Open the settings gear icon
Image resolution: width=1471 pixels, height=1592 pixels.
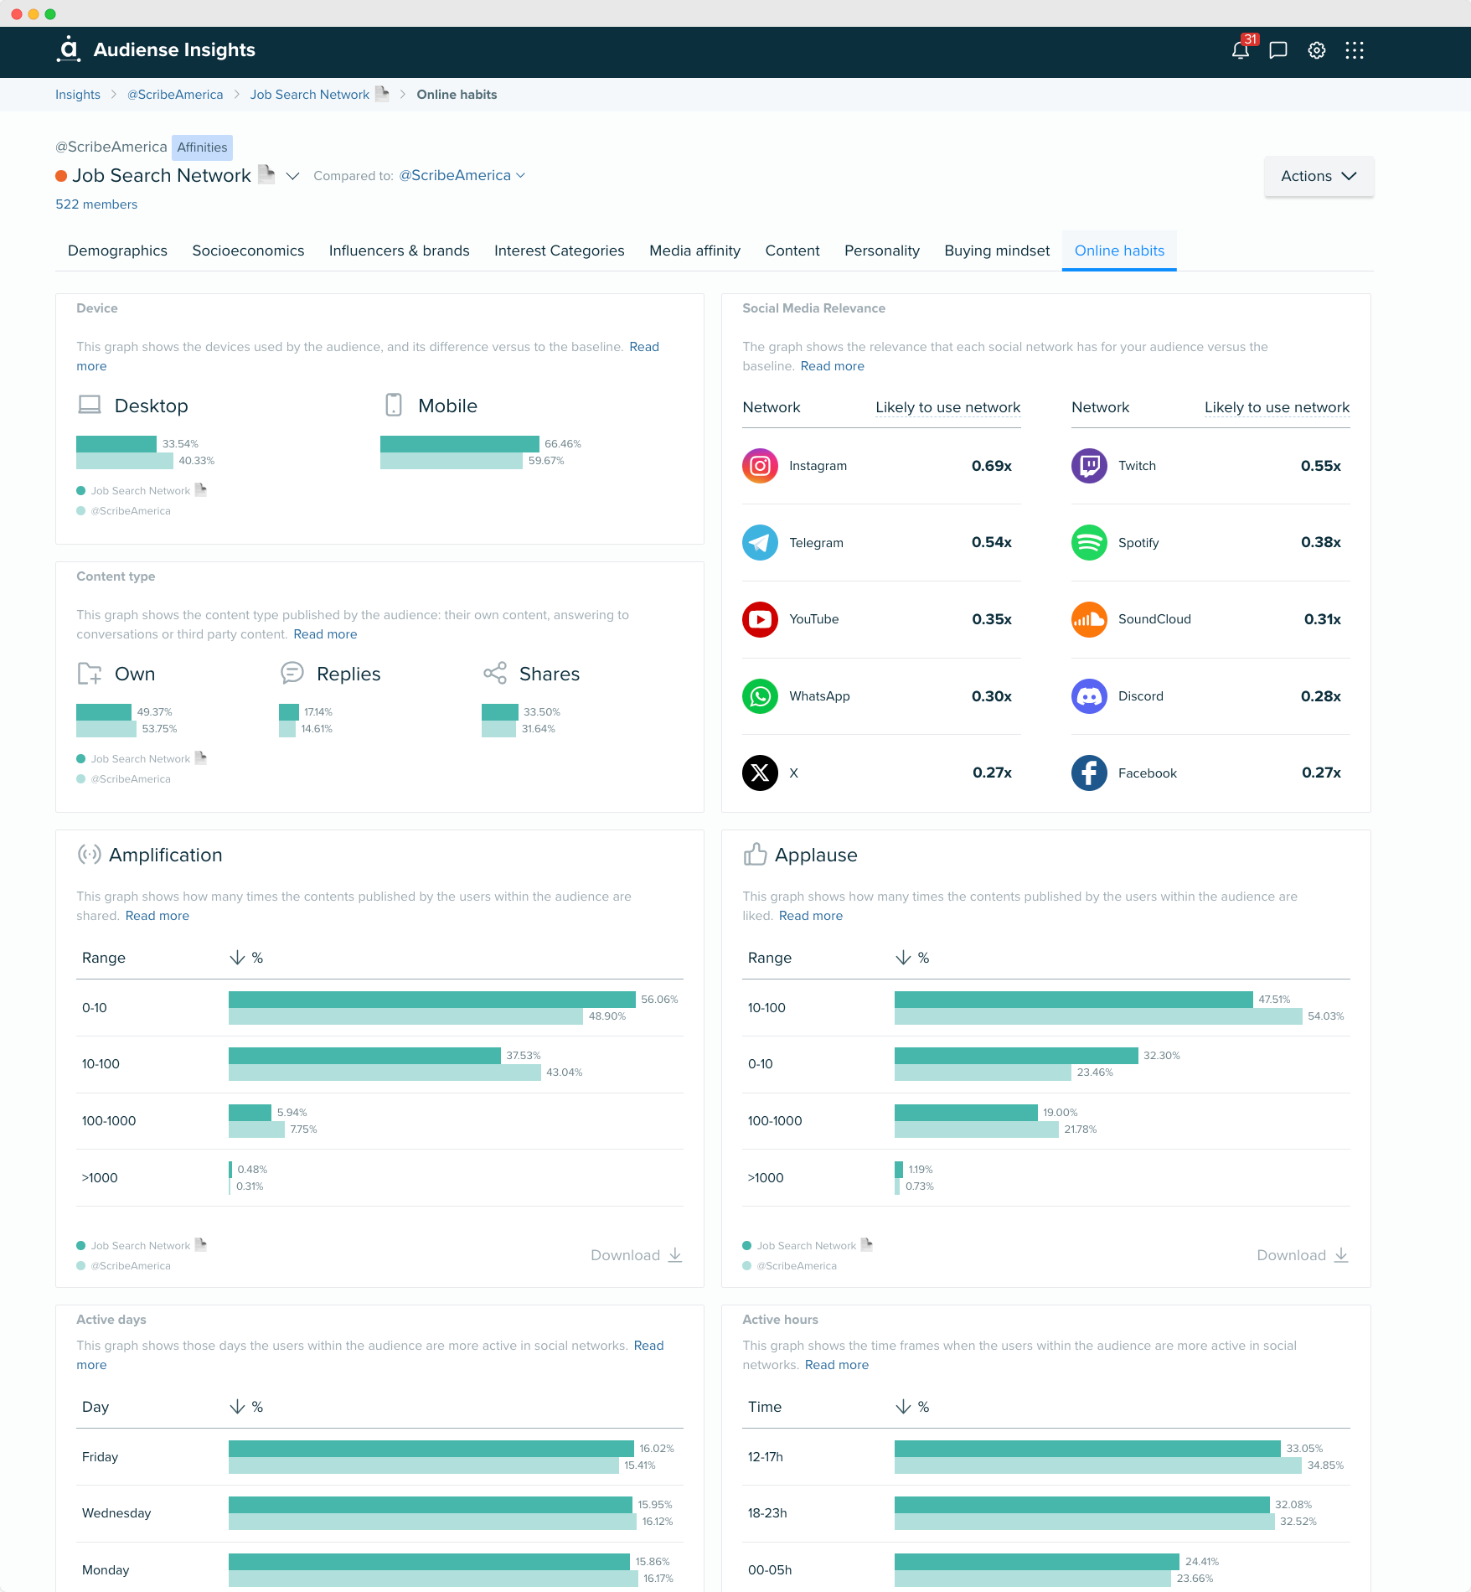pos(1316,50)
